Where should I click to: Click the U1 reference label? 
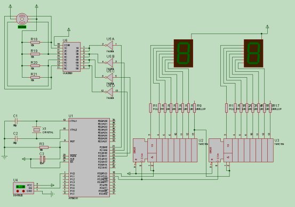click(x=71, y=116)
